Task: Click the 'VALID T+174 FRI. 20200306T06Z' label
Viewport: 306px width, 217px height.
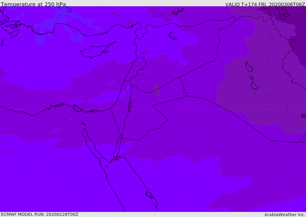Action: tap(265, 4)
